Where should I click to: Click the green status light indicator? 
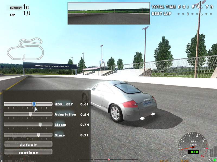click(x=214, y=160)
